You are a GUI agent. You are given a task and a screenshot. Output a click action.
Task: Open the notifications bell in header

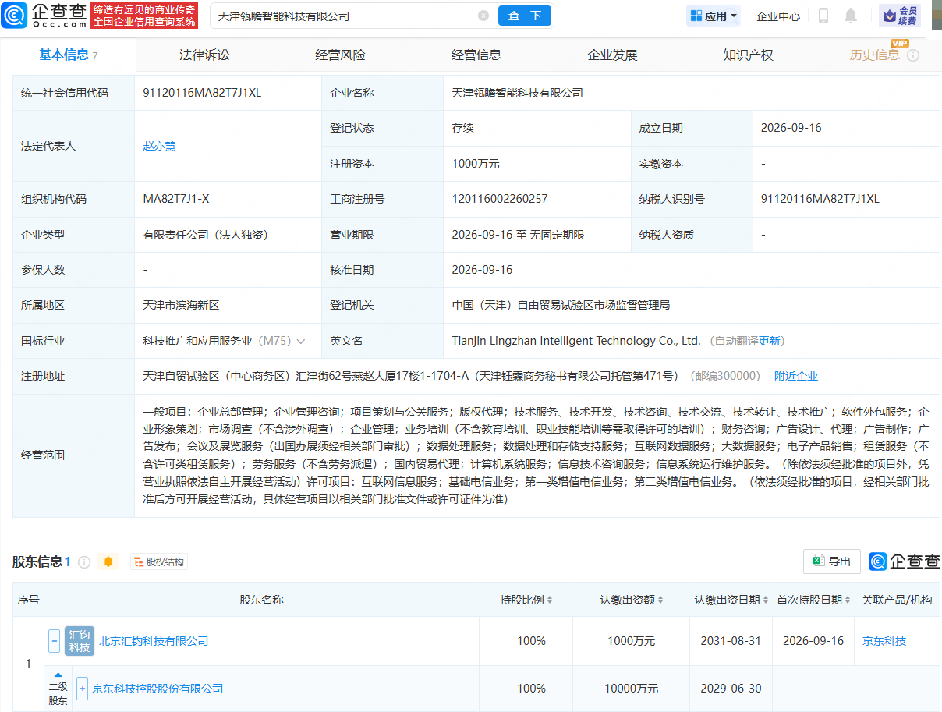[x=851, y=16]
